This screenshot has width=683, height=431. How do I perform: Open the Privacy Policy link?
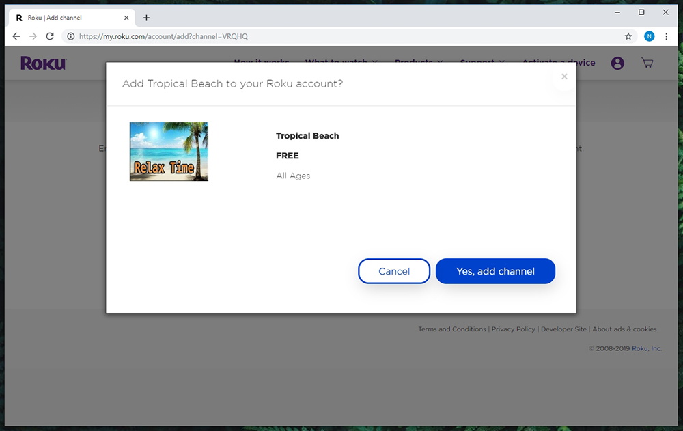[x=513, y=329]
